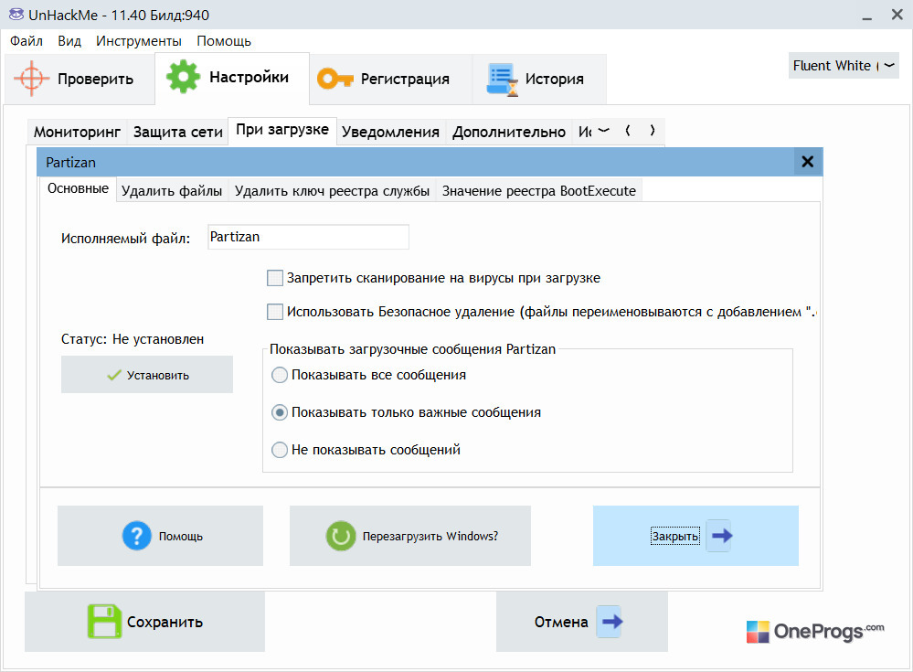913x672 pixels.
Task: Open the Файл menu
Action: tap(27, 41)
